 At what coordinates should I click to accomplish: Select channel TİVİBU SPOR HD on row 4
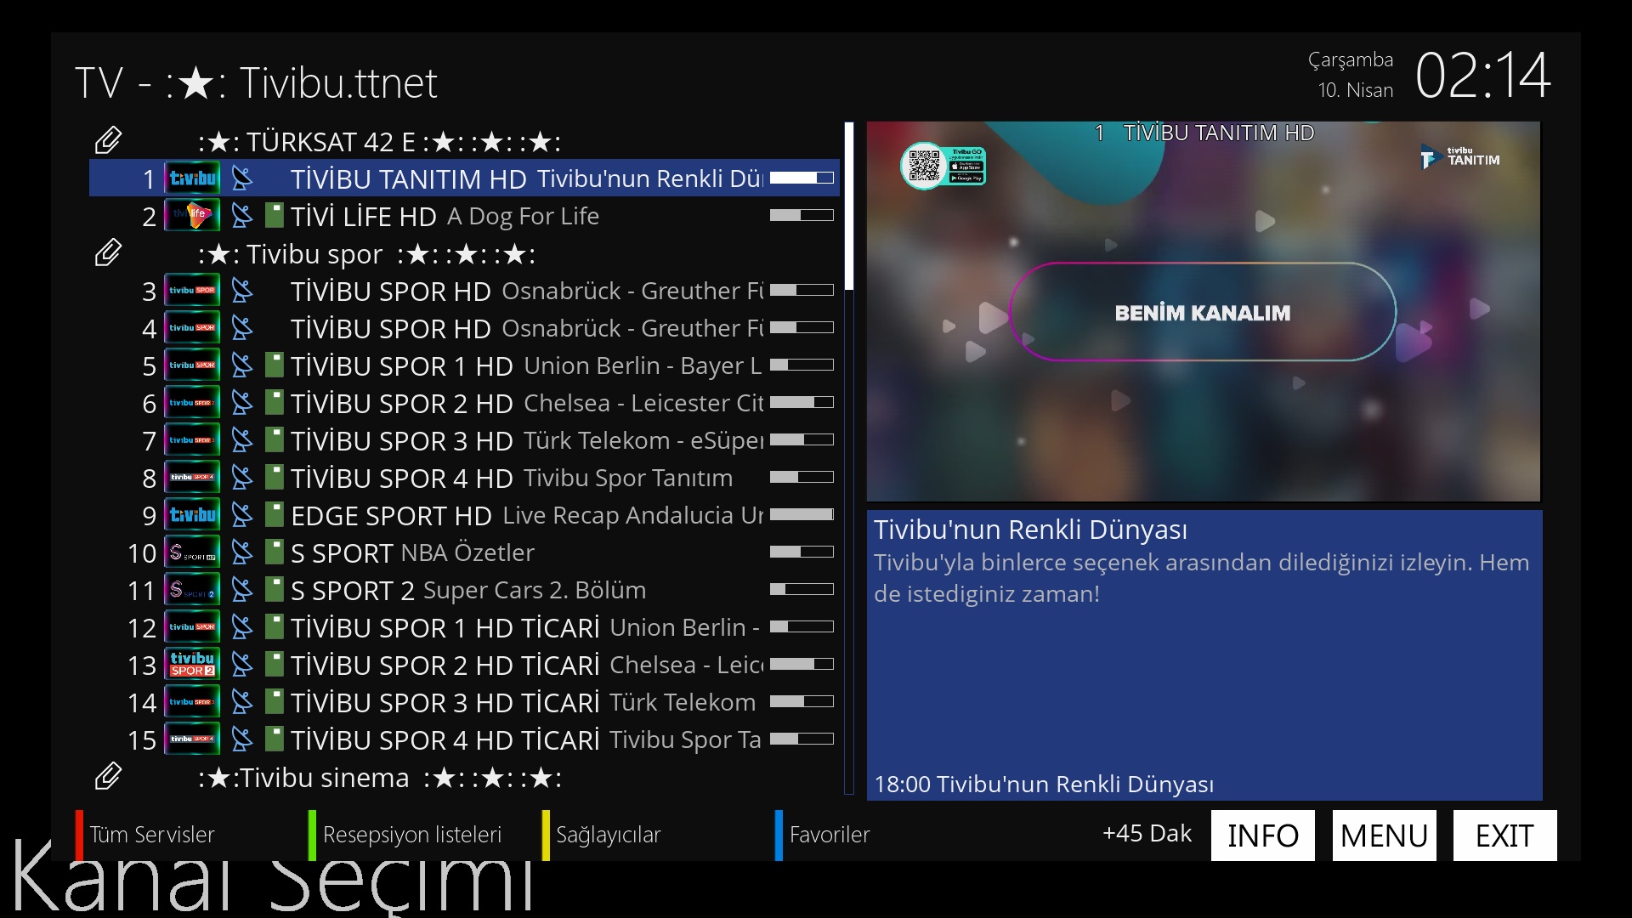pyautogui.click(x=464, y=328)
